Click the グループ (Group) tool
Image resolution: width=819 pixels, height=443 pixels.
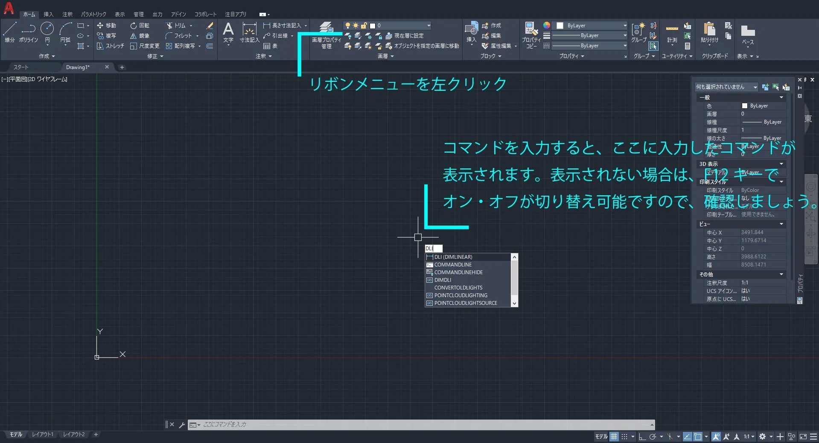[639, 32]
